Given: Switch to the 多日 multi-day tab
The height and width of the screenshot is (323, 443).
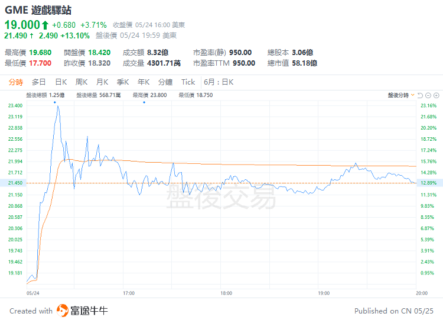Looking at the screenshot, I should 39,82.
